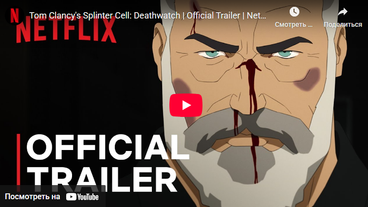Click the red N on the channel avatar
Image resolution: width=368 pixels, height=207 pixels.
(x=15, y=16)
